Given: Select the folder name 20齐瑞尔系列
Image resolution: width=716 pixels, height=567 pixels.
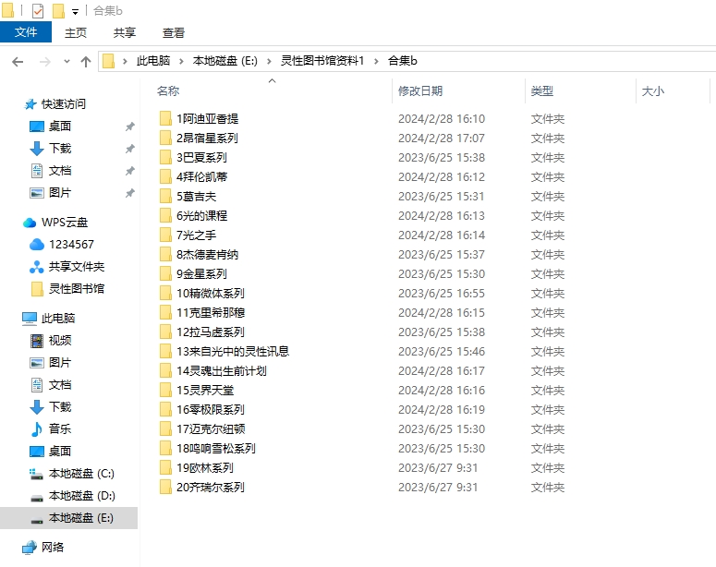Looking at the screenshot, I should [x=211, y=487].
